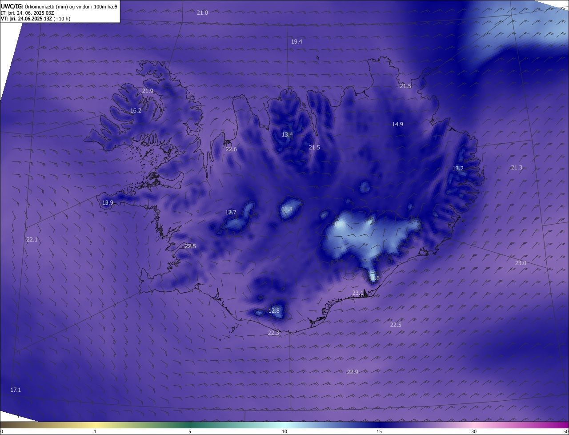Click the 21.9 value in the Westfjords
The width and height of the screenshot is (569, 435).
point(148,91)
